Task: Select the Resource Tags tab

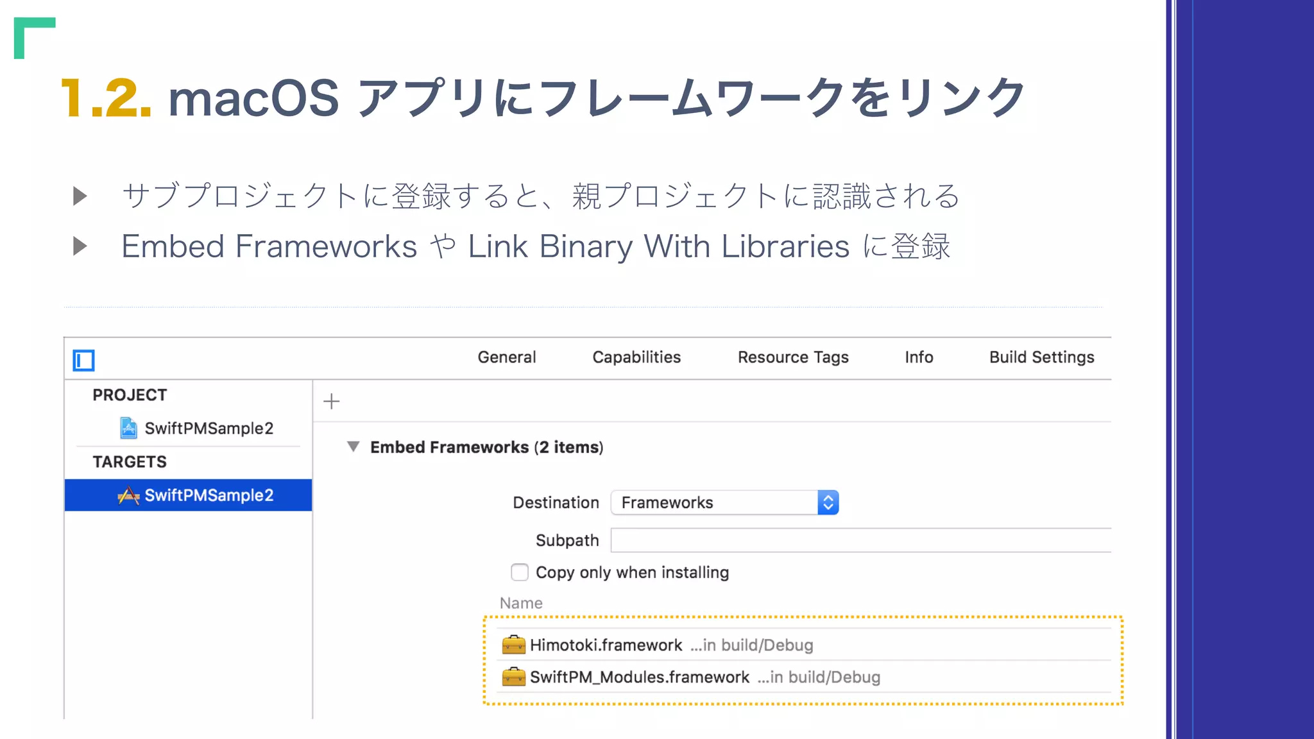Action: [x=792, y=357]
